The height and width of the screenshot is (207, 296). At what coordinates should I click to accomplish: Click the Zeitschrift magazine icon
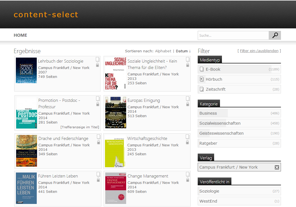[x=202, y=89]
